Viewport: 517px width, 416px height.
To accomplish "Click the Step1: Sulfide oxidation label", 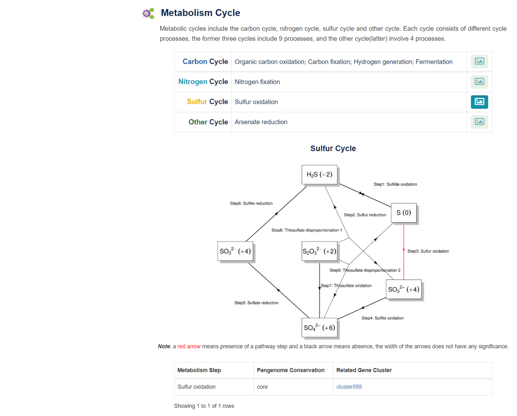I will (x=395, y=184).
